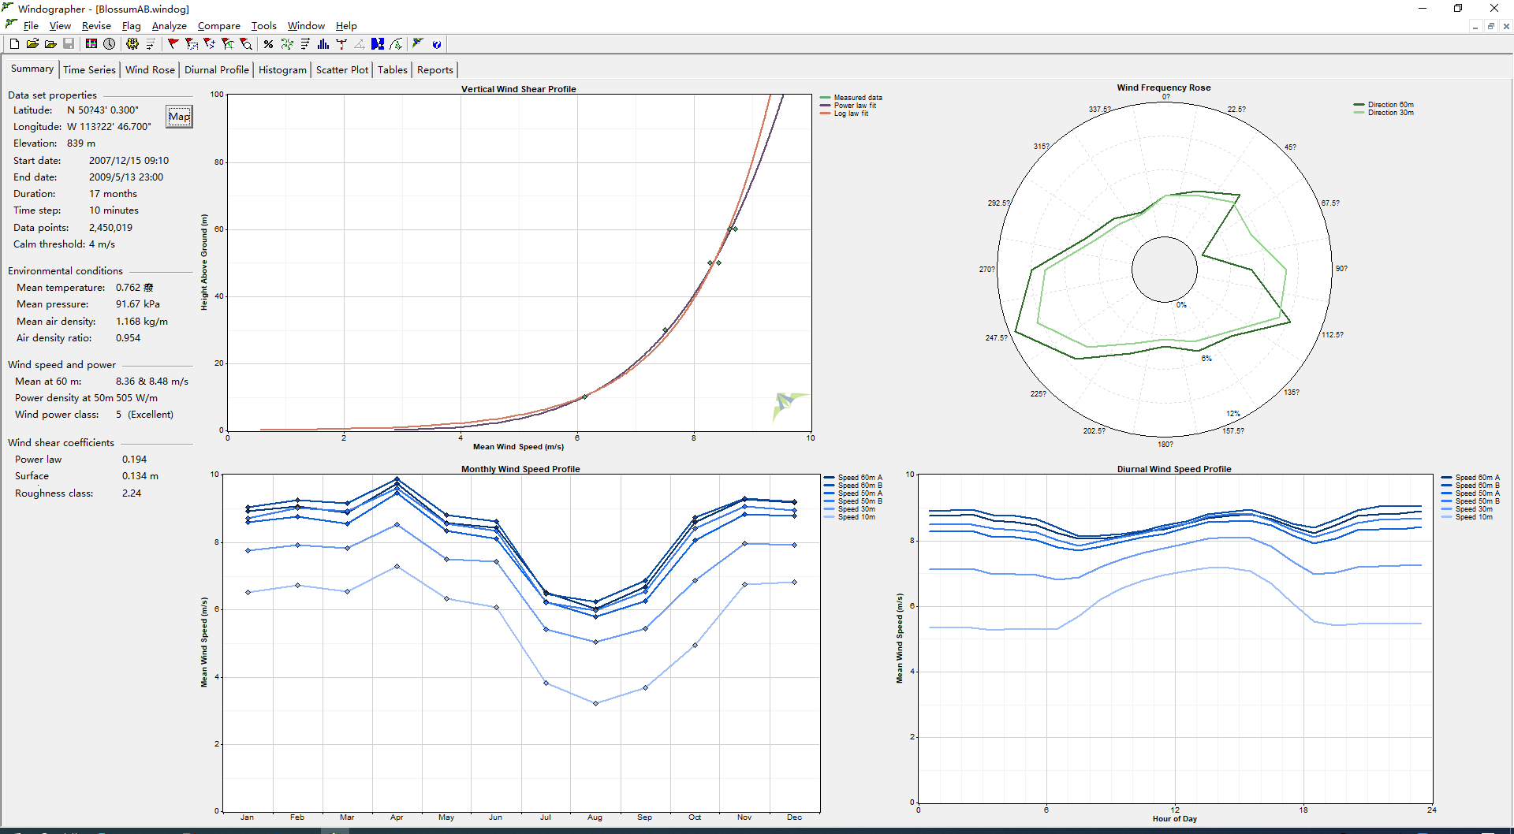Image resolution: width=1514 pixels, height=834 pixels.
Task: Click the green circular arrows icon
Action: pyautogui.click(x=287, y=44)
